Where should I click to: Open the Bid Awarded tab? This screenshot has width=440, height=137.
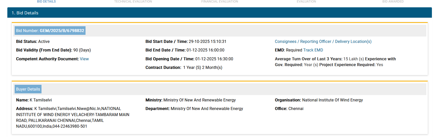393,2
